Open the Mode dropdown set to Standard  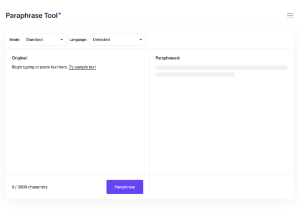45,40
